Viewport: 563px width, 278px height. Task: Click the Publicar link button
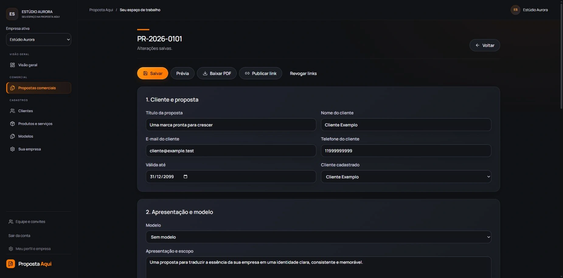(261, 73)
